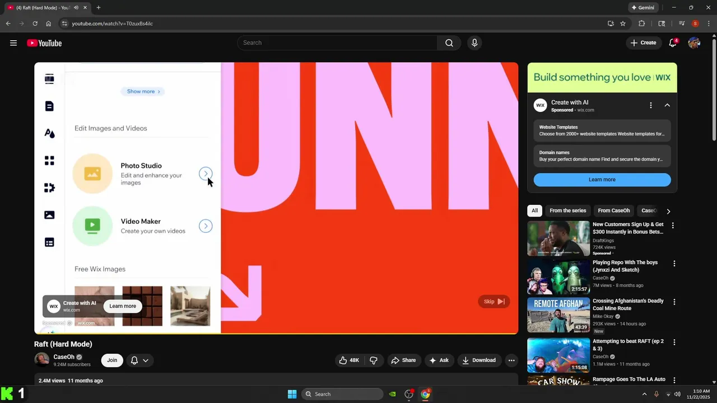Image resolution: width=717 pixels, height=403 pixels.
Task: Show more filter chips with right arrow
Action: click(668, 211)
